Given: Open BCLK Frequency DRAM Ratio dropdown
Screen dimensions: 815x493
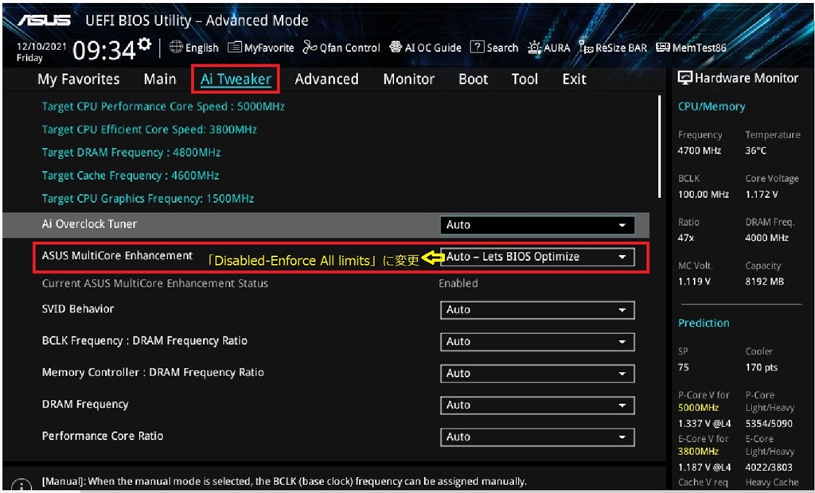Looking at the screenshot, I should tap(537, 342).
